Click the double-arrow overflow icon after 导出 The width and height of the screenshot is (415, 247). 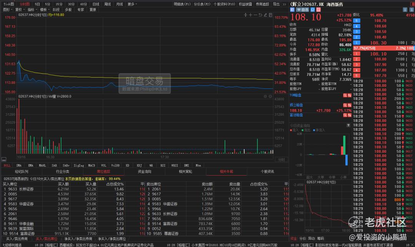click(x=284, y=4)
